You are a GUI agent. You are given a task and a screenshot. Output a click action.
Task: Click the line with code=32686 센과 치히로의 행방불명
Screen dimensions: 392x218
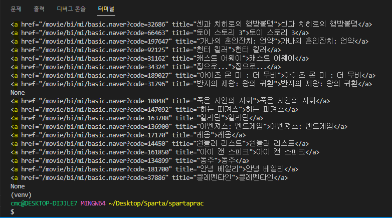coord(191,24)
